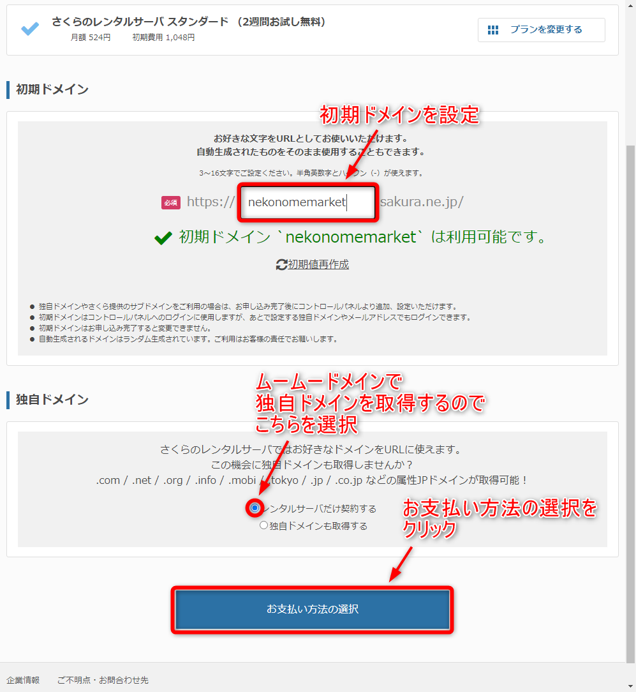
Task: Click the red 必須 badge
Action: point(170,202)
